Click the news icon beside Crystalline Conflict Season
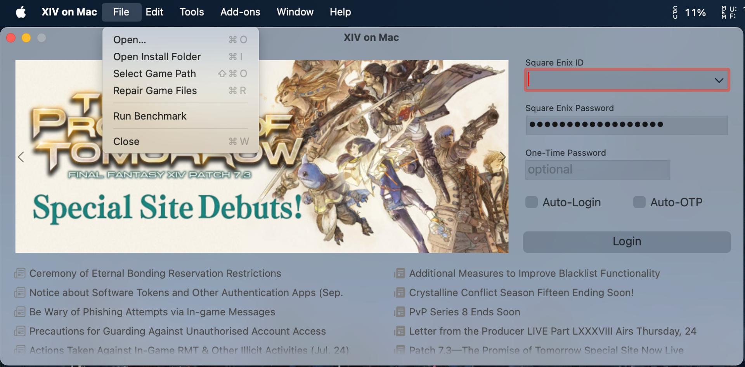The height and width of the screenshot is (367, 745). click(399, 293)
